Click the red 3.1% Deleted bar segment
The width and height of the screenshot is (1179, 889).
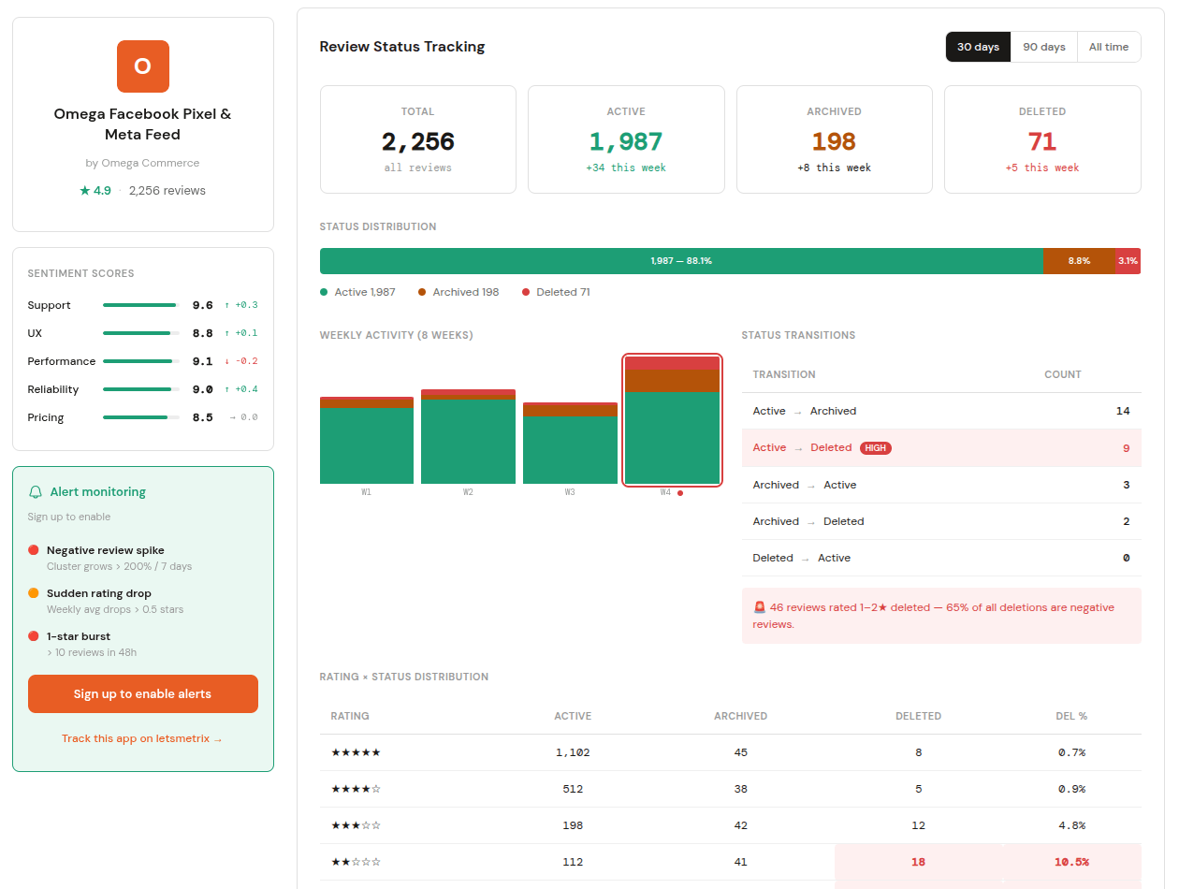click(x=1128, y=261)
